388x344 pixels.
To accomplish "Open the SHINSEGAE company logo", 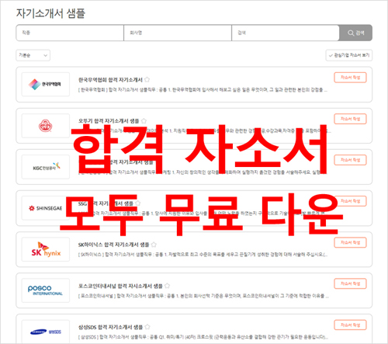I will (46, 208).
